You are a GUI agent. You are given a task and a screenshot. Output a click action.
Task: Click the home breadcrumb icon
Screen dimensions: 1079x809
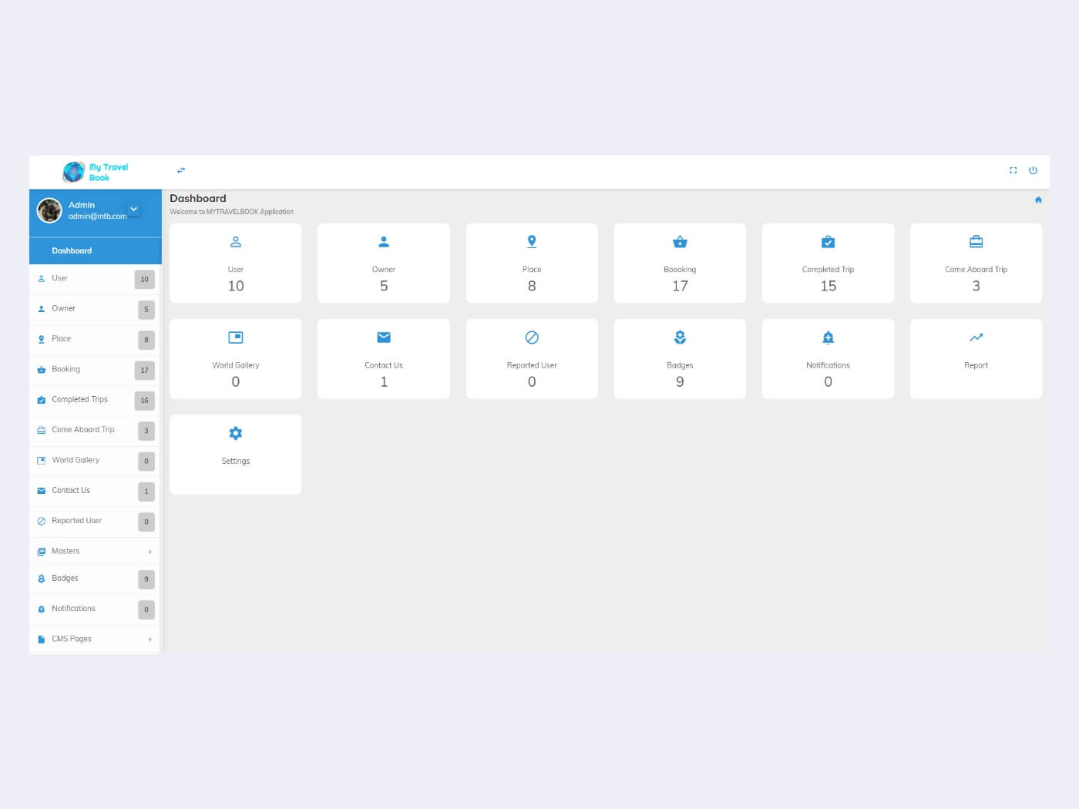tap(1037, 200)
